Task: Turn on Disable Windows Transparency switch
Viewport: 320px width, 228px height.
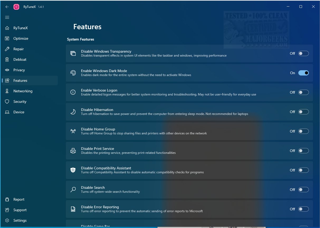Action: pyautogui.click(x=303, y=53)
